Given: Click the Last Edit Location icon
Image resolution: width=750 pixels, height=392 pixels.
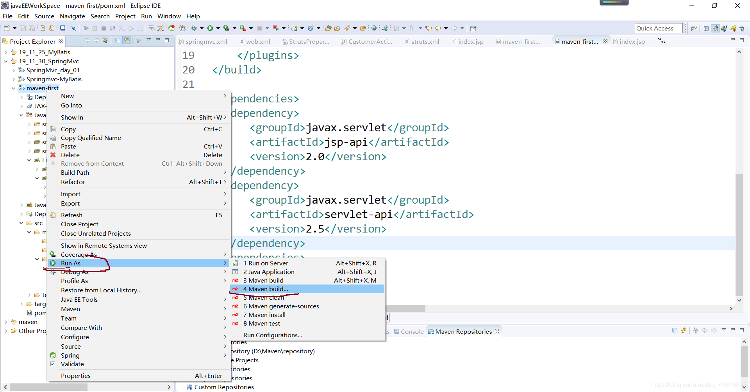Looking at the screenshot, I should tap(429, 28).
